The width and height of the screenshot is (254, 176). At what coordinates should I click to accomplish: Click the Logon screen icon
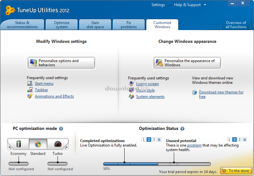(x=131, y=84)
